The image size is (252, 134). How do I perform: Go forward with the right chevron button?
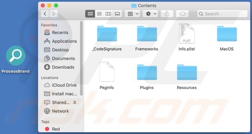[x=54, y=14]
